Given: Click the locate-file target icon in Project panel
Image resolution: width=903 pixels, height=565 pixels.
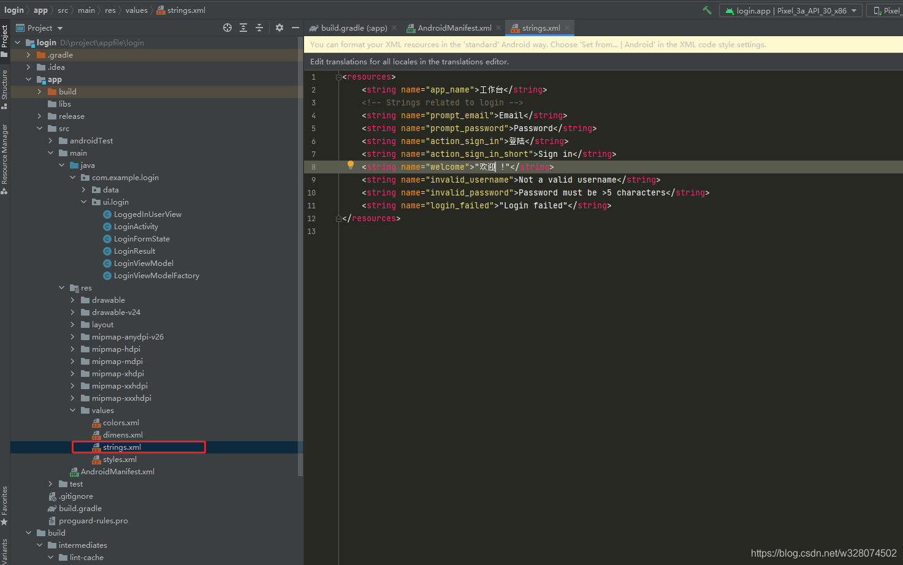Looking at the screenshot, I should [227, 28].
